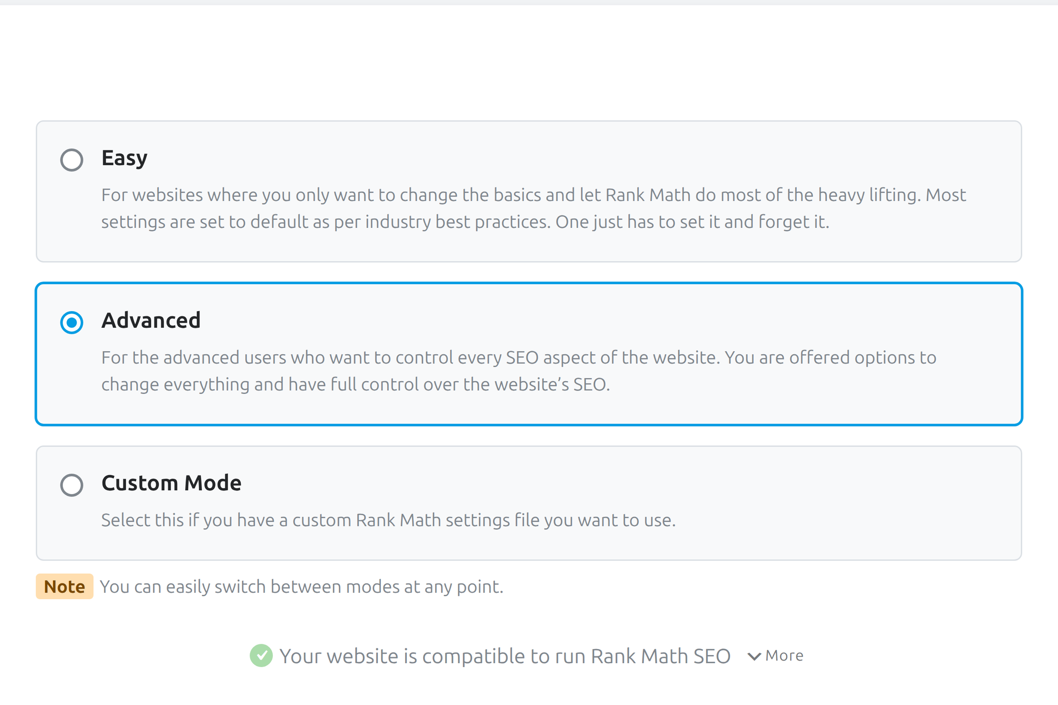Click the Custom Mode settings file description

tap(389, 520)
